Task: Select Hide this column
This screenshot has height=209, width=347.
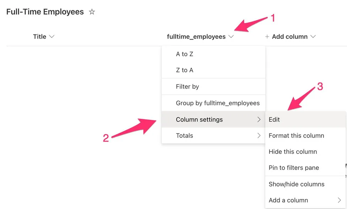Action: [x=293, y=152]
